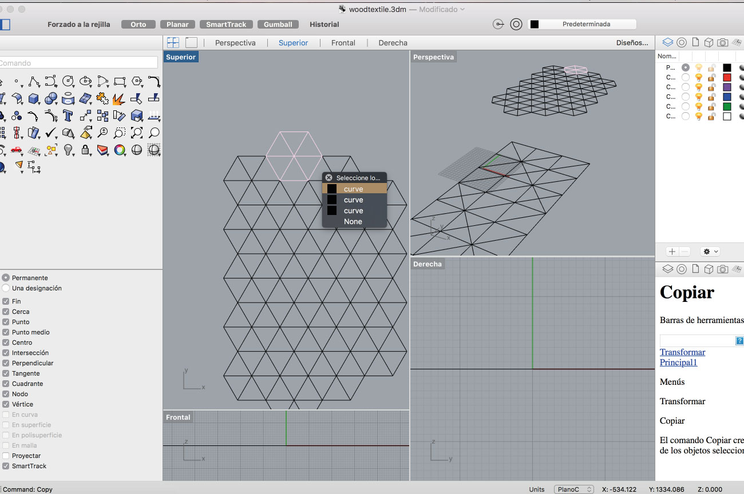Select the Polyline tool
Viewport: 744px width, 494px height.
(33, 81)
